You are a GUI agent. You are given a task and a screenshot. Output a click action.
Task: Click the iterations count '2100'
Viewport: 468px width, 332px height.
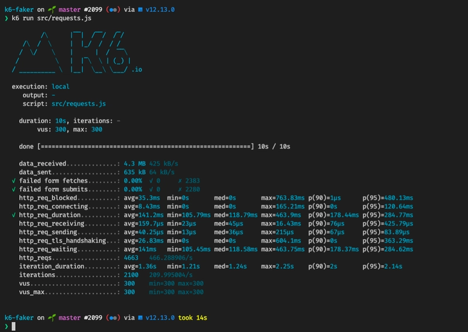(131, 275)
